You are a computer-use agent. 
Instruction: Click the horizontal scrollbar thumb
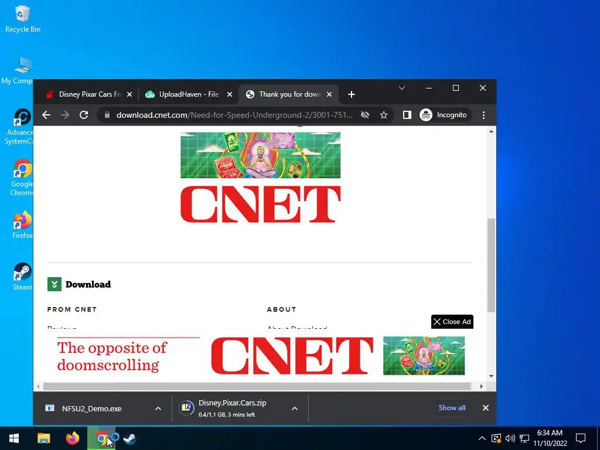[257, 387]
